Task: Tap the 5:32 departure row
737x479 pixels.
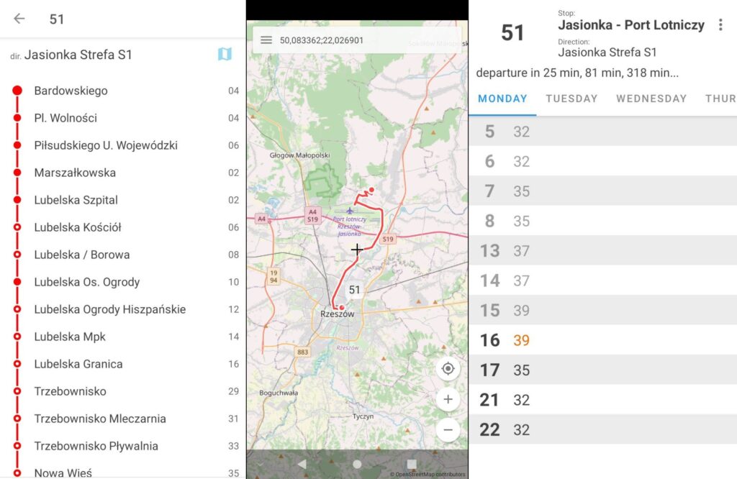Action: pyautogui.click(x=602, y=132)
